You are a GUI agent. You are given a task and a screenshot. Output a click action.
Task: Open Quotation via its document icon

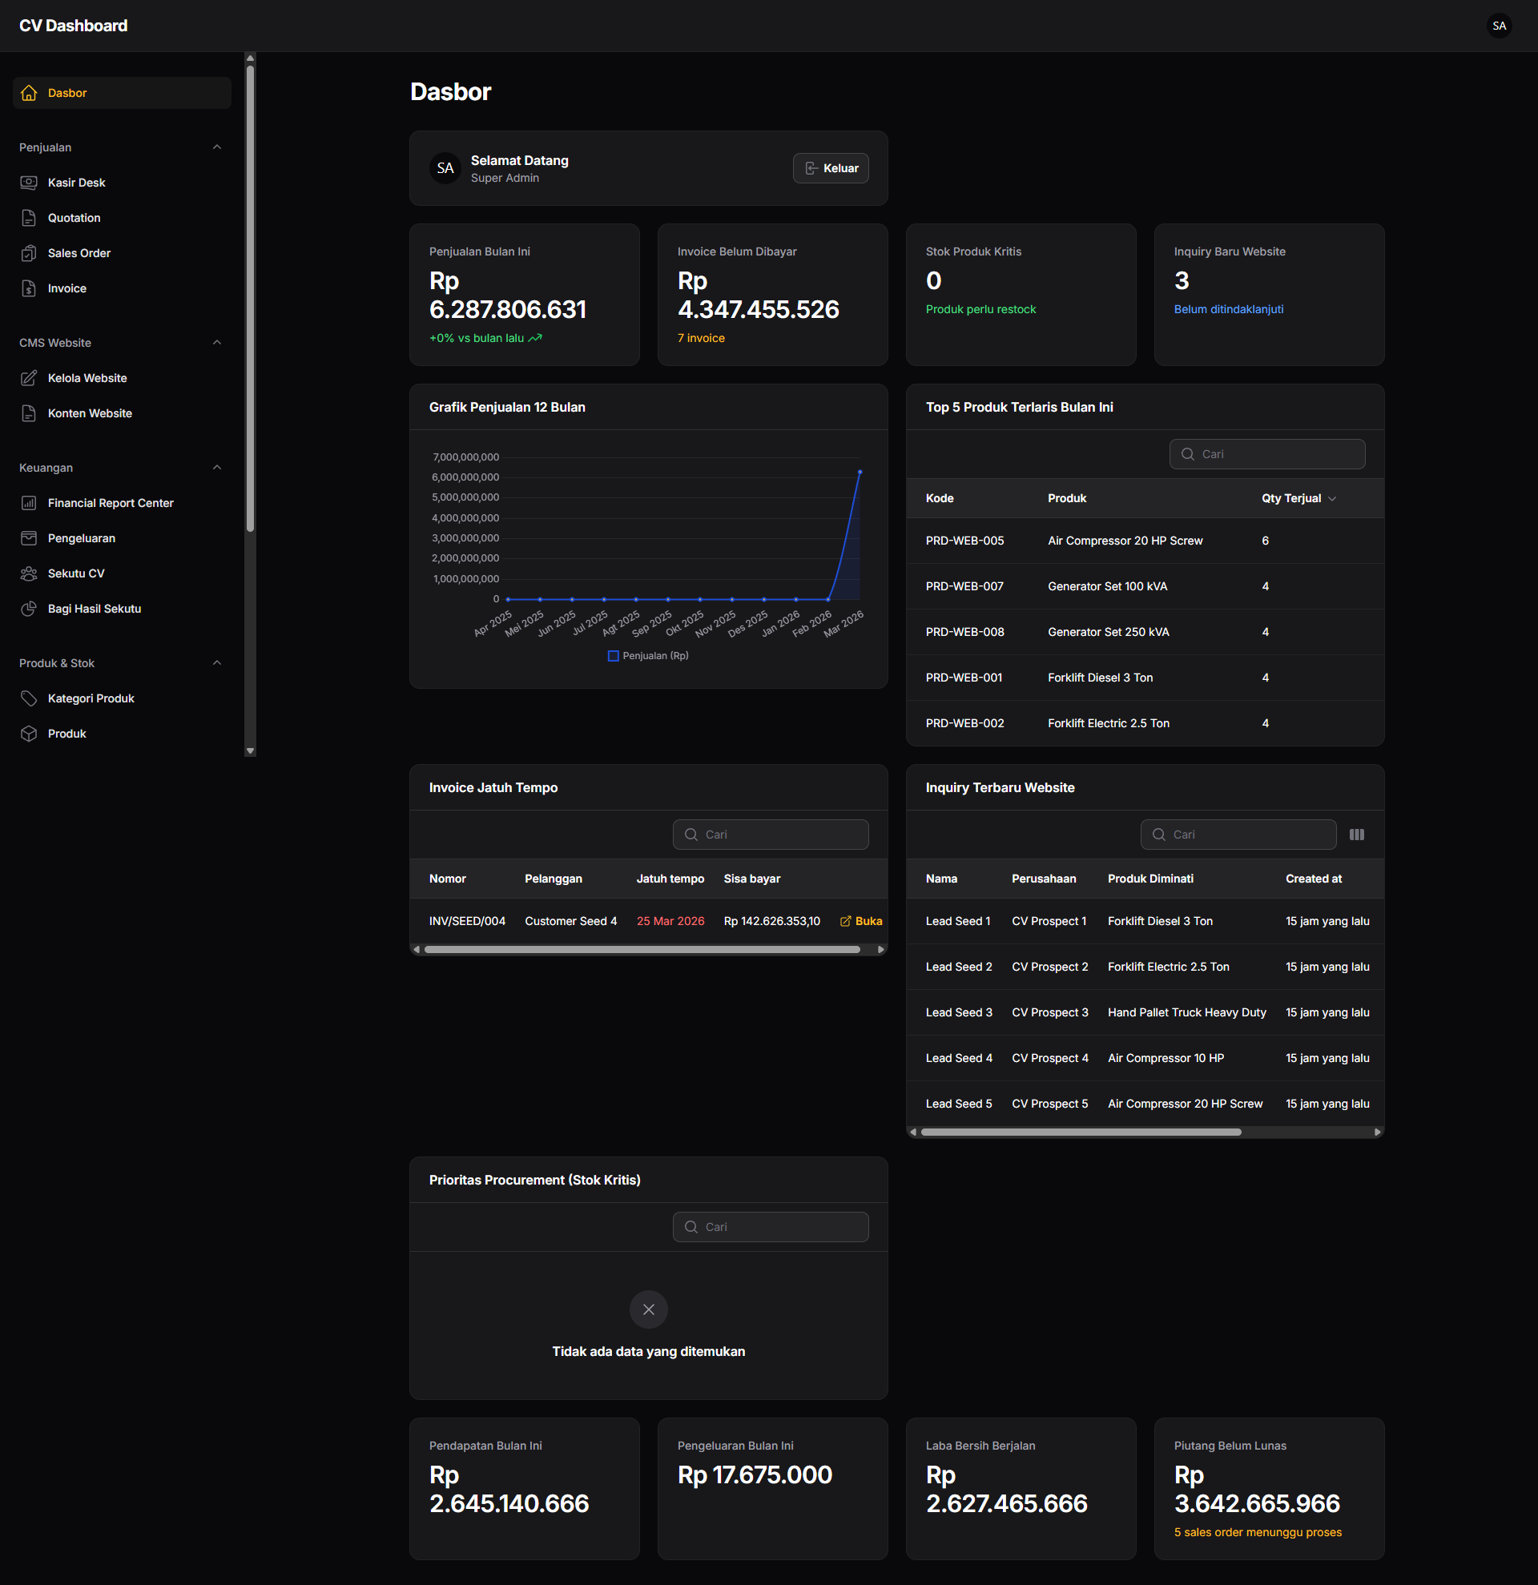coord(29,218)
